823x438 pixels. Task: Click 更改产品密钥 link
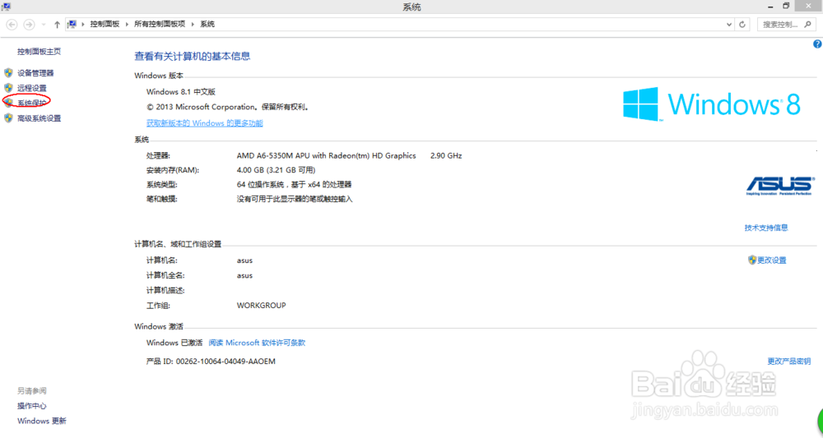pyautogui.click(x=789, y=361)
